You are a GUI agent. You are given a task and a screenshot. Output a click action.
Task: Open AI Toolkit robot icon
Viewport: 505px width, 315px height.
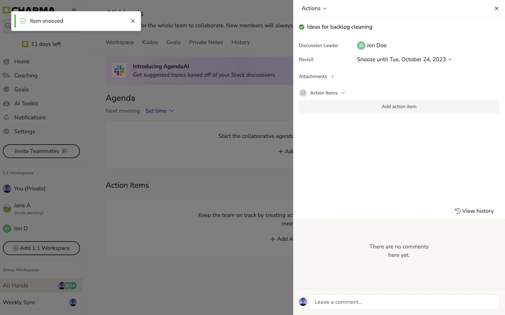tap(6, 103)
